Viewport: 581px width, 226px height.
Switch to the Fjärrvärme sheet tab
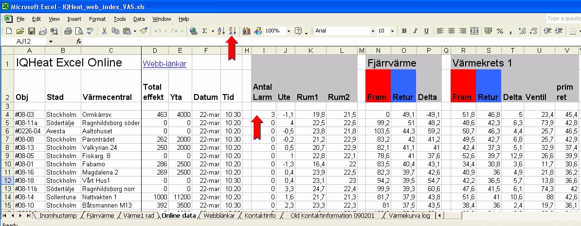pyautogui.click(x=101, y=215)
